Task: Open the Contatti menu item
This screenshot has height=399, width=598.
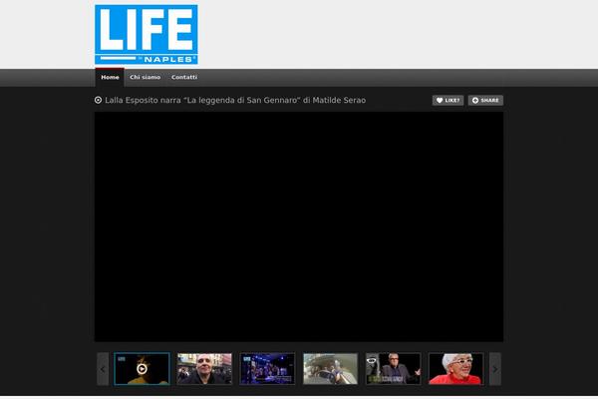Action: pyautogui.click(x=184, y=77)
